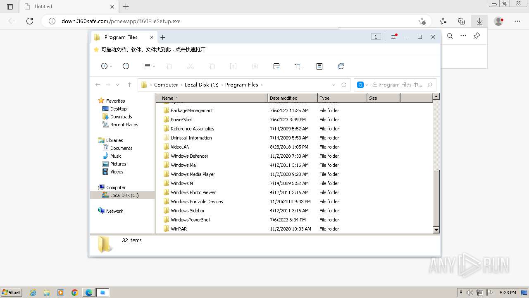Select Computer in the navigation tree
Viewport: 529px width, 298px height.
tap(116, 187)
